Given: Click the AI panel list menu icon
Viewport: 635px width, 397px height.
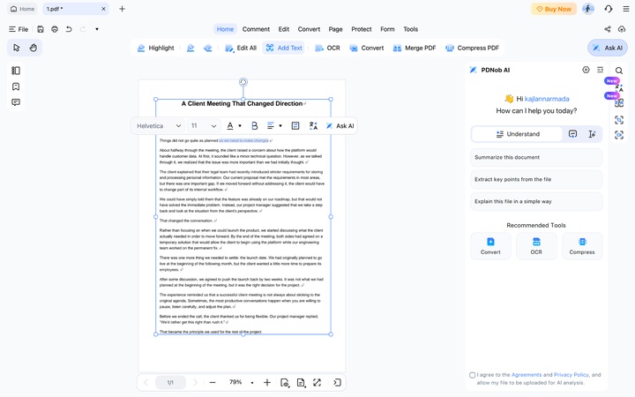Looking at the screenshot, I should click(x=601, y=70).
